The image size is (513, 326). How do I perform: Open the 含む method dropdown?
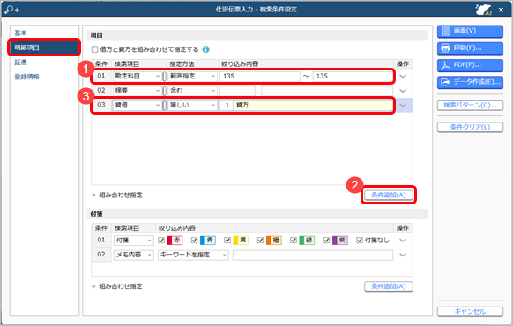click(x=193, y=91)
